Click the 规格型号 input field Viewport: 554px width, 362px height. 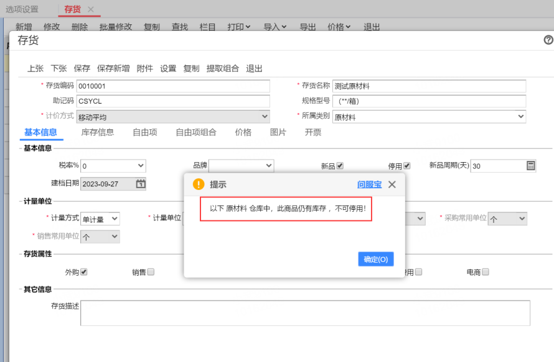(430, 101)
